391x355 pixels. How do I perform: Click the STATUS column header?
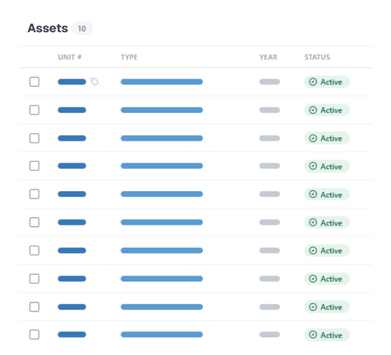[317, 57]
